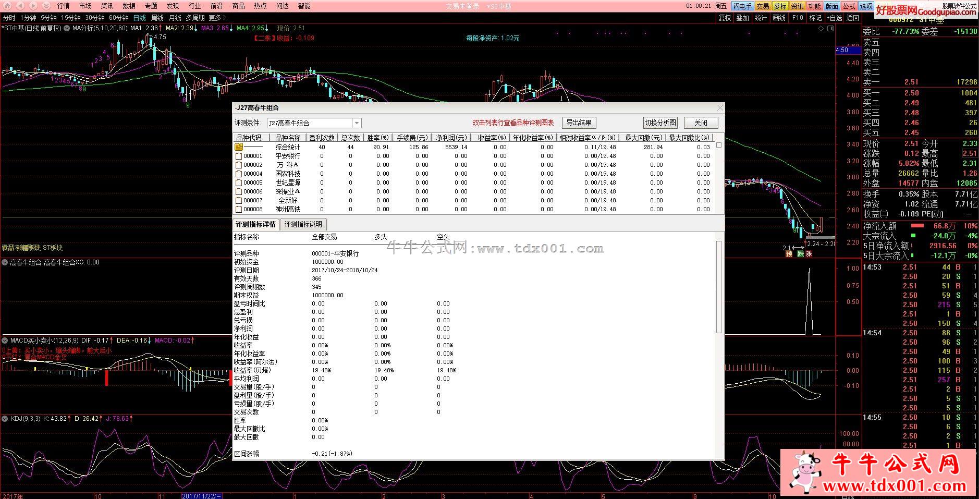Switch chart to 60分钟 period
This screenshot has height=499, width=979.
[x=119, y=18]
